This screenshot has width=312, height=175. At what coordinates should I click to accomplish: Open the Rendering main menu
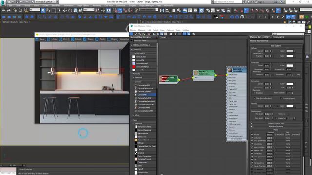pos(97,6)
